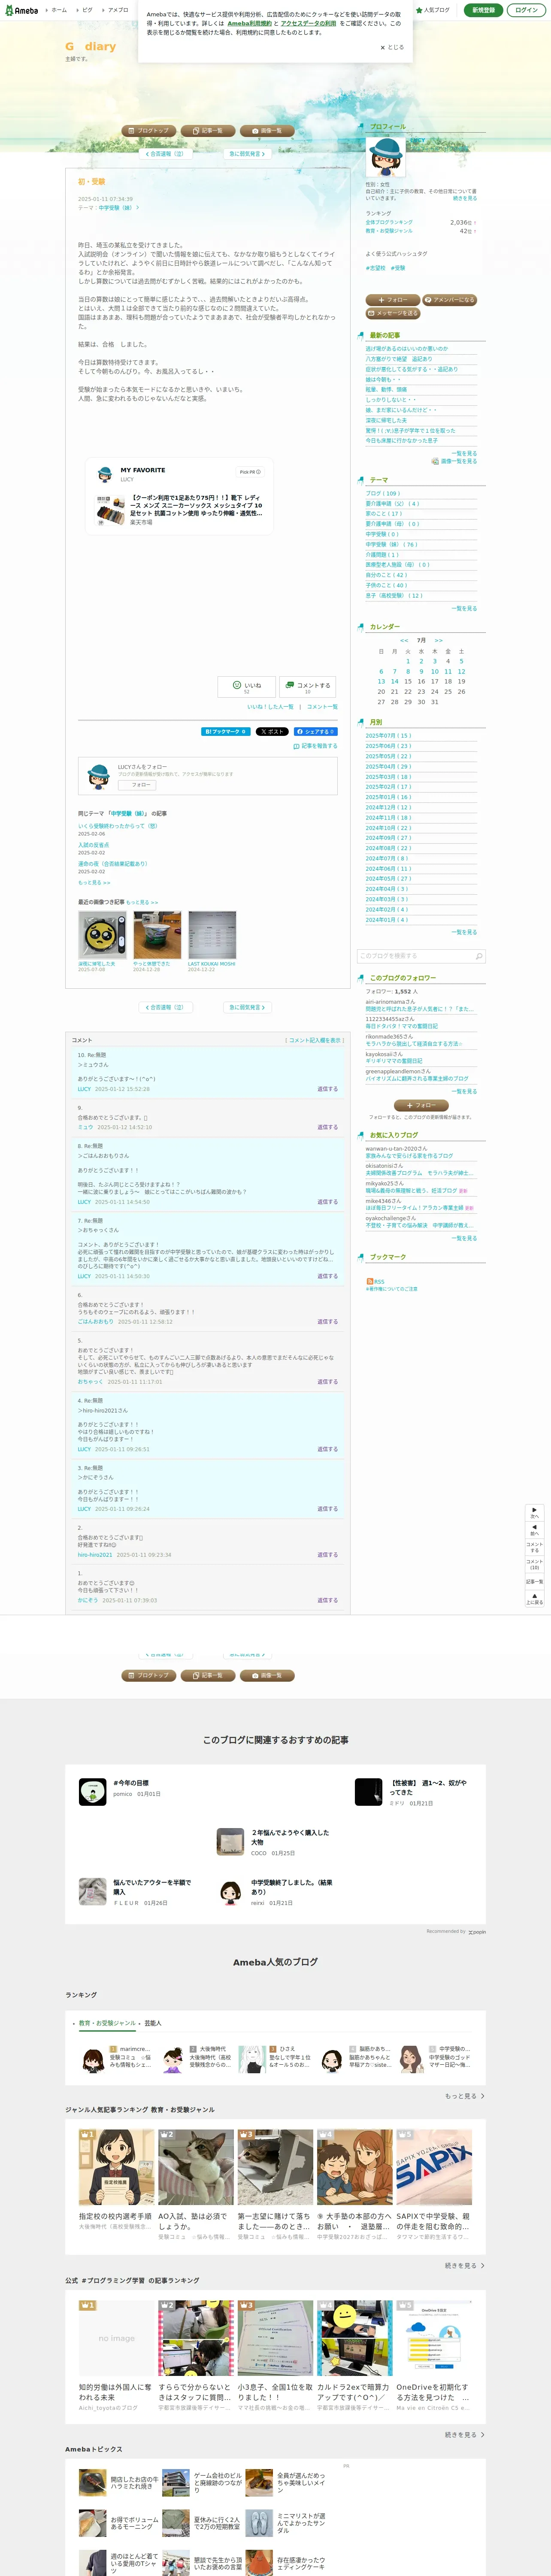Viewport: 551px width, 2576px height.
Task: Go to next month with >> in calendar
Action: click(x=438, y=640)
